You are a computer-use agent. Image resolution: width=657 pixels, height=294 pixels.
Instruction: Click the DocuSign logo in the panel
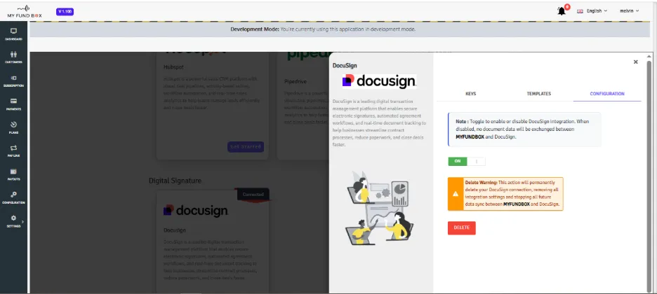(x=379, y=81)
